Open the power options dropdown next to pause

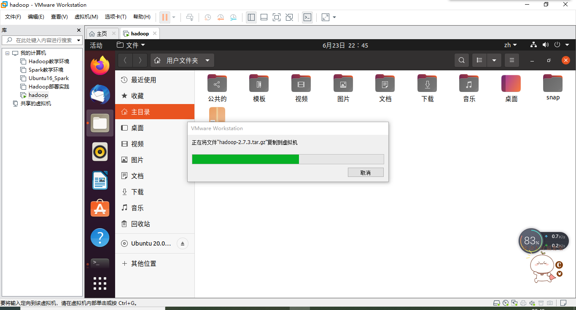pos(174,17)
